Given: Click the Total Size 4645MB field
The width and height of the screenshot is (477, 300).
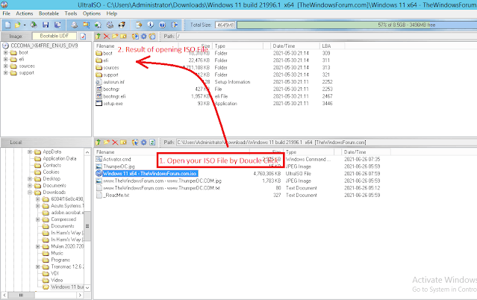Looking at the screenshot, I should (x=225, y=25).
